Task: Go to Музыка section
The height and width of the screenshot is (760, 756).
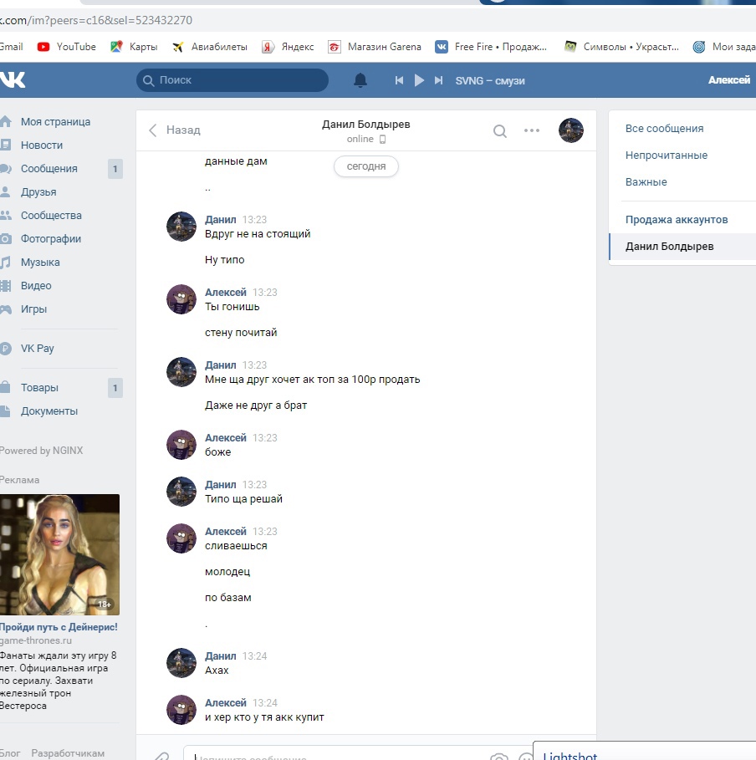Action: click(x=40, y=263)
